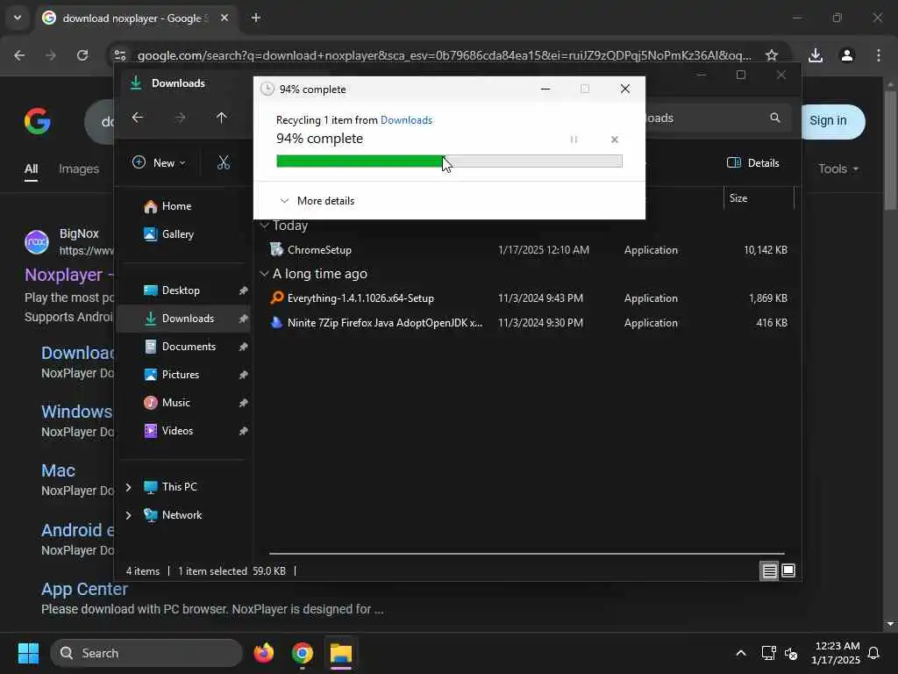Open the Google Tools dropdown

(838, 169)
